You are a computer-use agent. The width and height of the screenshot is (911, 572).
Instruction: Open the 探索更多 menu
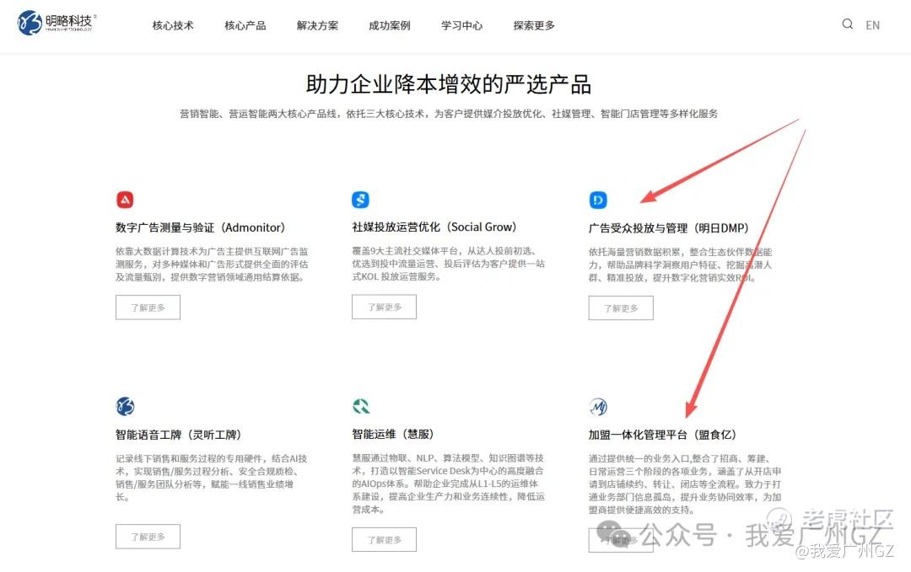pyautogui.click(x=534, y=25)
